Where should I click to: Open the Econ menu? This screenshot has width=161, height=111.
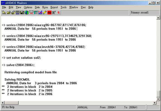[45, 7]
